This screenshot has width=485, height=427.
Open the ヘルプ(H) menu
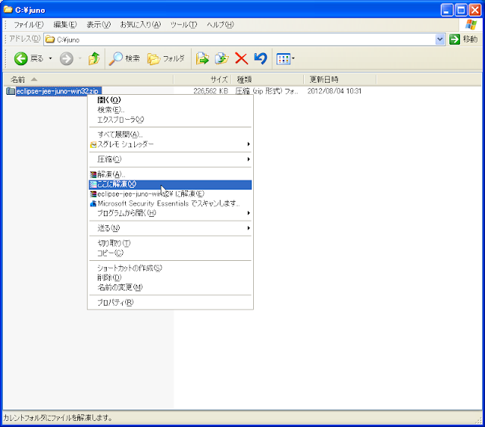click(221, 24)
